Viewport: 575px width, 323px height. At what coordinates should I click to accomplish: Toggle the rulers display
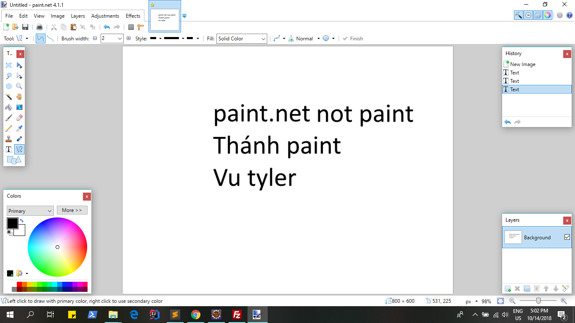tap(141, 27)
